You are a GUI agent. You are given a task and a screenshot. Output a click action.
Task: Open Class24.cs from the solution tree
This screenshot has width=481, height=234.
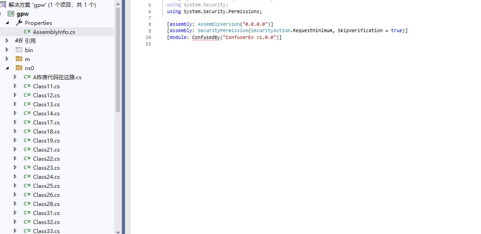point(46,177)
